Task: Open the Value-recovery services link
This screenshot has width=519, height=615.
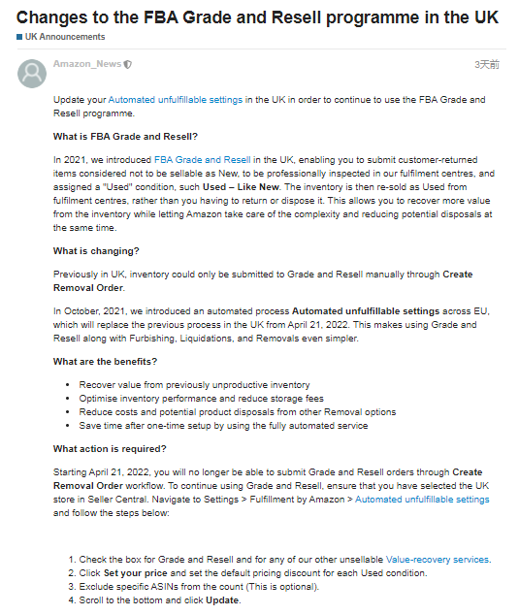Action: (438, 560)
